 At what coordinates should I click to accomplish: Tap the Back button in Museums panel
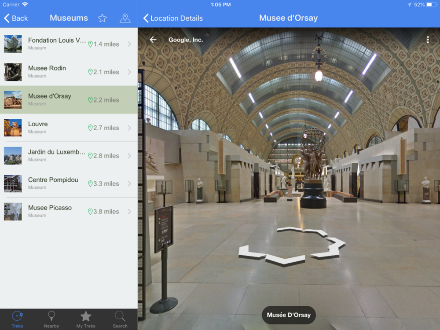tap(16, 18)
